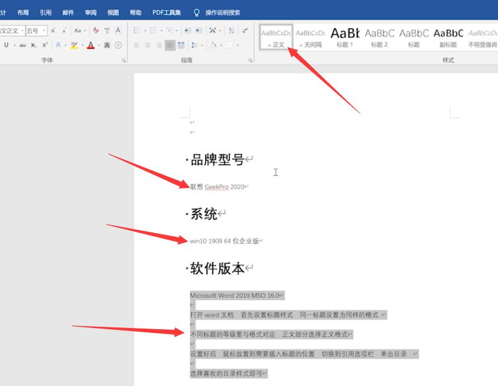Open Change Case (Aa) menu
Image resolution: width=498 pixels, height=386 pixels.
[80, 31]
